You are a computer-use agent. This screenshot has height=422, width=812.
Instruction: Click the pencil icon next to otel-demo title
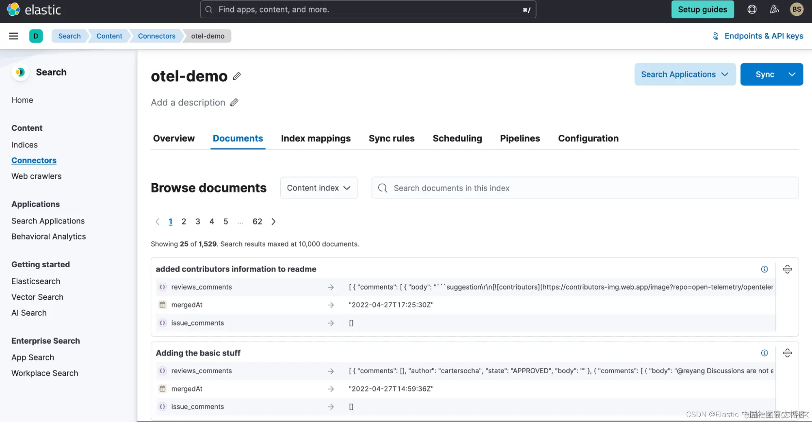coord(237,76)
